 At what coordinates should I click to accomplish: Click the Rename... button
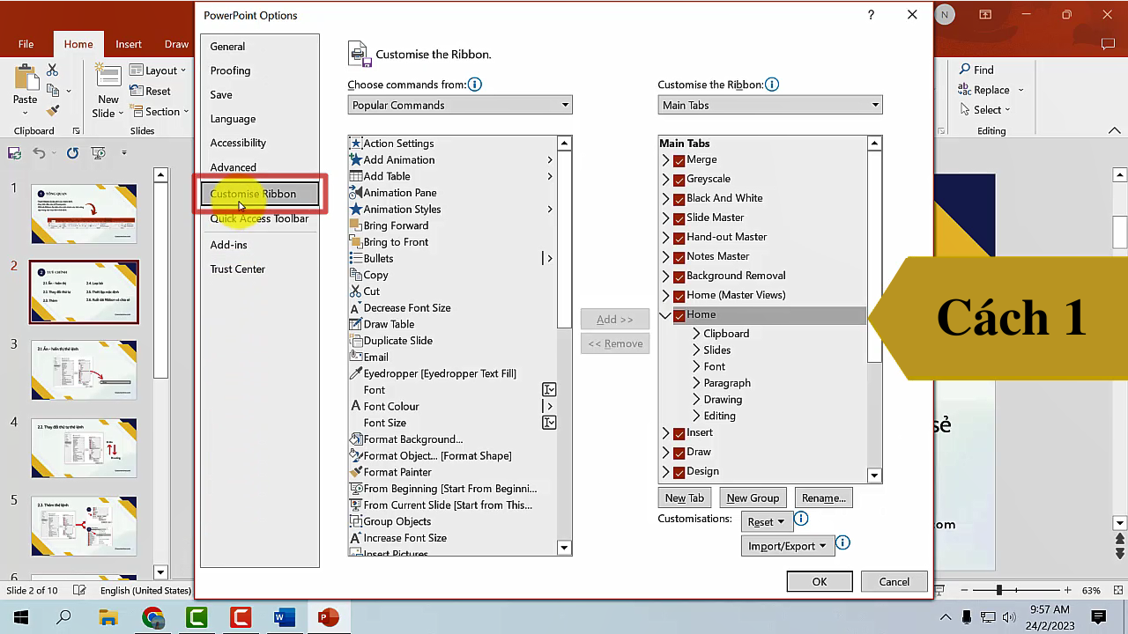click(x=824, y=498)
